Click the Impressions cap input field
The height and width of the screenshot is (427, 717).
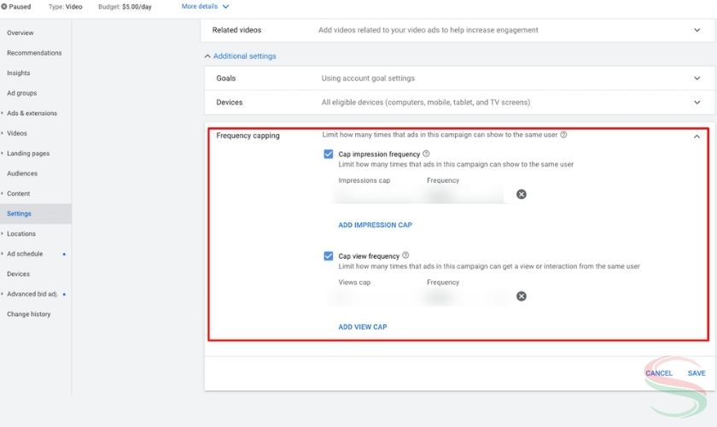coord(375,196)
